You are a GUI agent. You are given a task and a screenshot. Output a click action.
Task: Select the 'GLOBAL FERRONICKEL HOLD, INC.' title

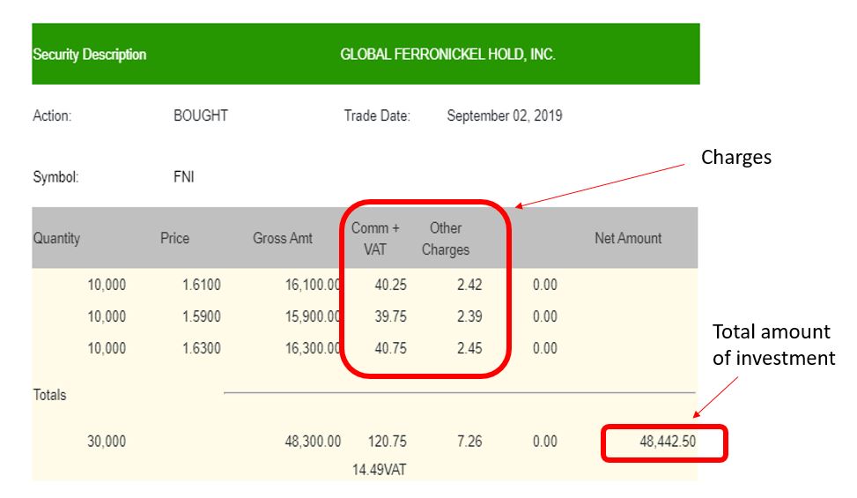pyautogui.click(x=447, y=55)
